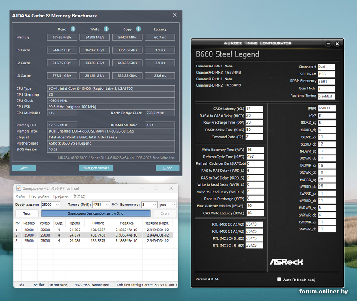Open the Файл menu in LinX

(20, 196)
